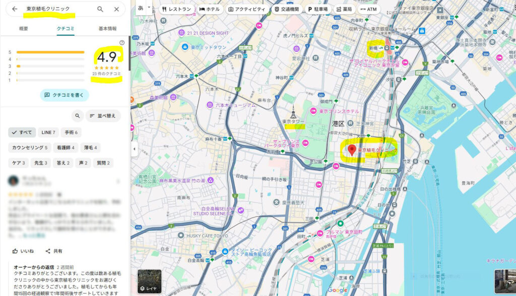516x296 pixels.
Task: Toggle the すべて review filter chip
Action: coord(22,132)
